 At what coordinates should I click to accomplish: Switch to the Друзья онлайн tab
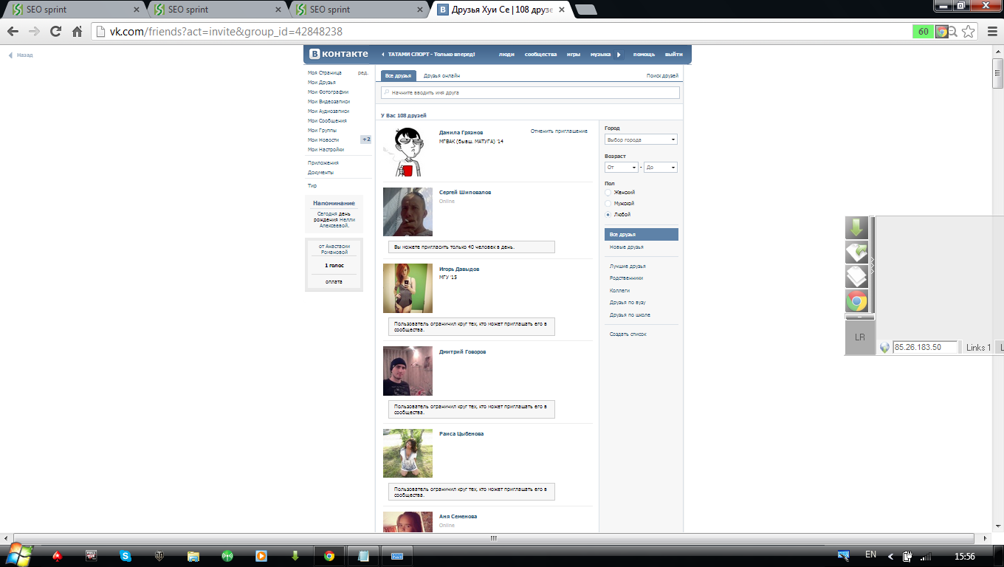pyautogui.click(x=441, y=75)
